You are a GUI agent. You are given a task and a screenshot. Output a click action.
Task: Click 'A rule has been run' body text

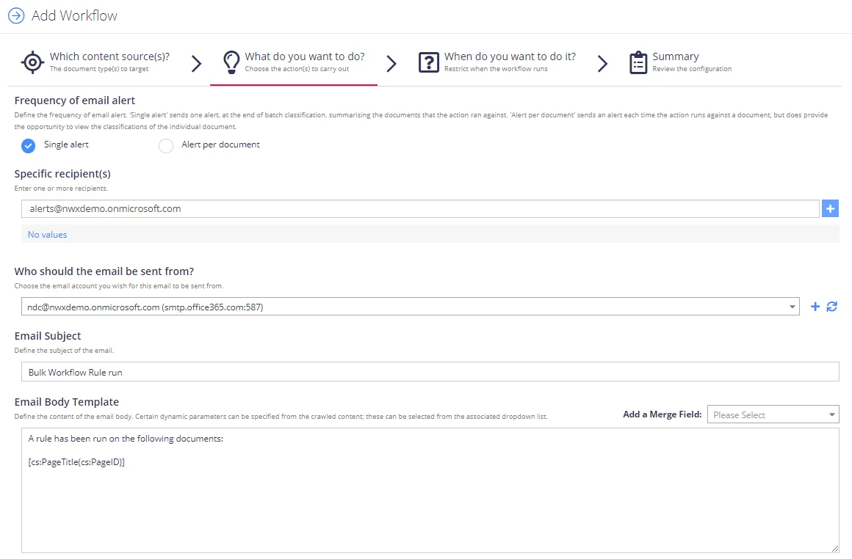(x=126, y=439)
